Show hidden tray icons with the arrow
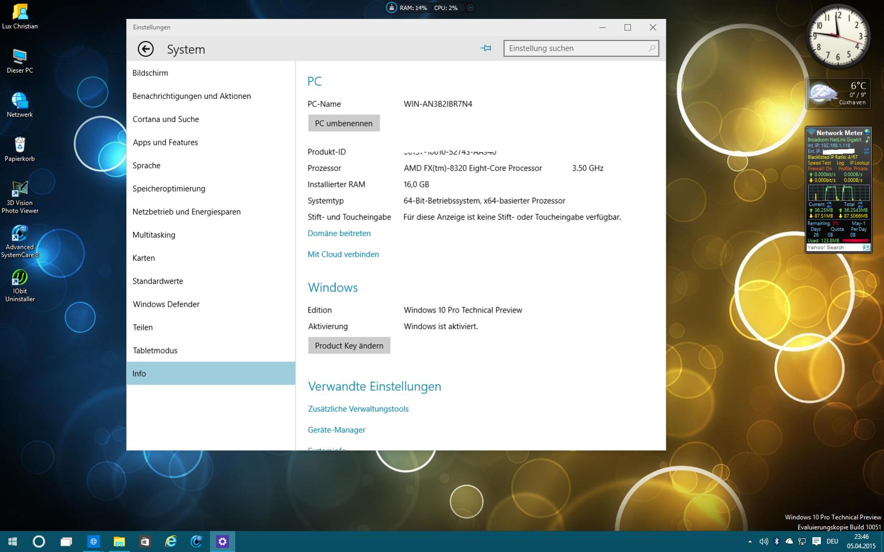The height and width of the screenshot is (552, 884). [750, 541]
